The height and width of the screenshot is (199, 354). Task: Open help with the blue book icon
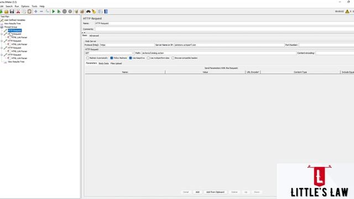click(106, 12)
